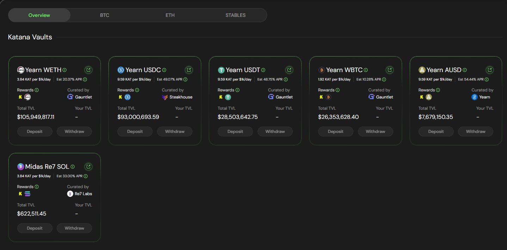This screenshot has width=507, height=250.
Task: Click Rewards info icon in Midas Re7 SOL card
Action: (37, 187)
